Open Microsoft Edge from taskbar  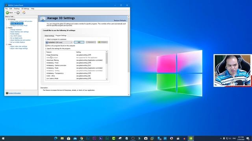pyautogui.click(x=56, y=138)
